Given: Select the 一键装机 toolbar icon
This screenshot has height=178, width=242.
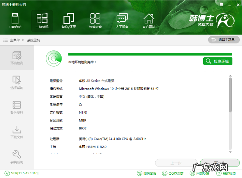Looking at the screenshot, I should tap(42, 21).
